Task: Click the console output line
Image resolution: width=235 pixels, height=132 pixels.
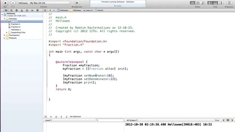Action: [169, 125]
